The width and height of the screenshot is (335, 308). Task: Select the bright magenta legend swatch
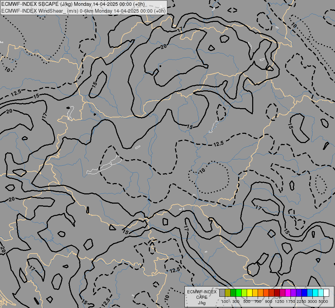pyautogui.click(x=288, y=293)
